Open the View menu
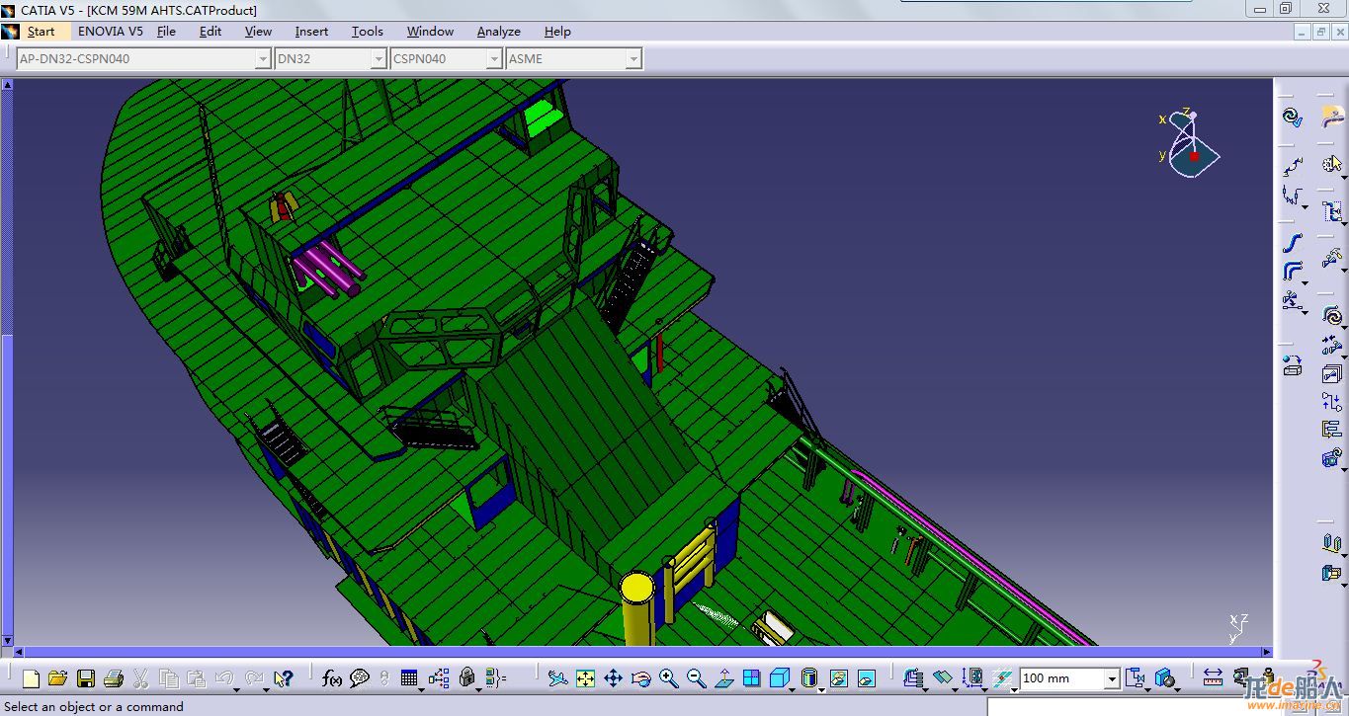Viewport: 1349px width, 716px height. coord(258,32)
